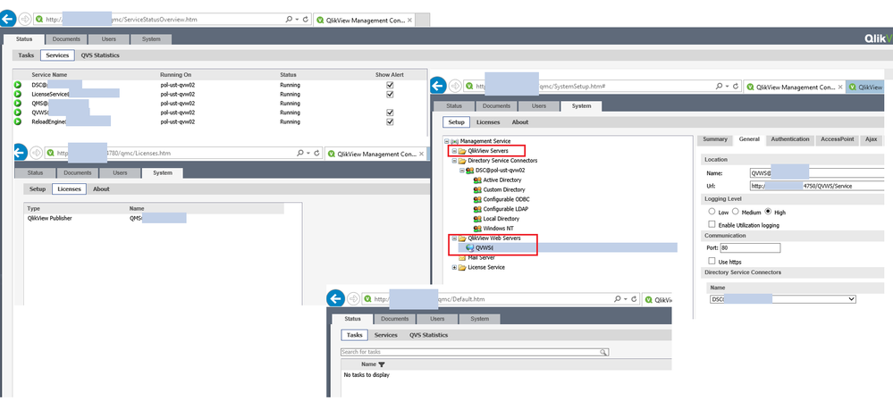
Task: Toggle the QlikView Servers tree expander
Action: [x=454, y=151]
